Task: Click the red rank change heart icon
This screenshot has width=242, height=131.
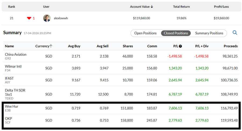Action: (x=29, y=18)
